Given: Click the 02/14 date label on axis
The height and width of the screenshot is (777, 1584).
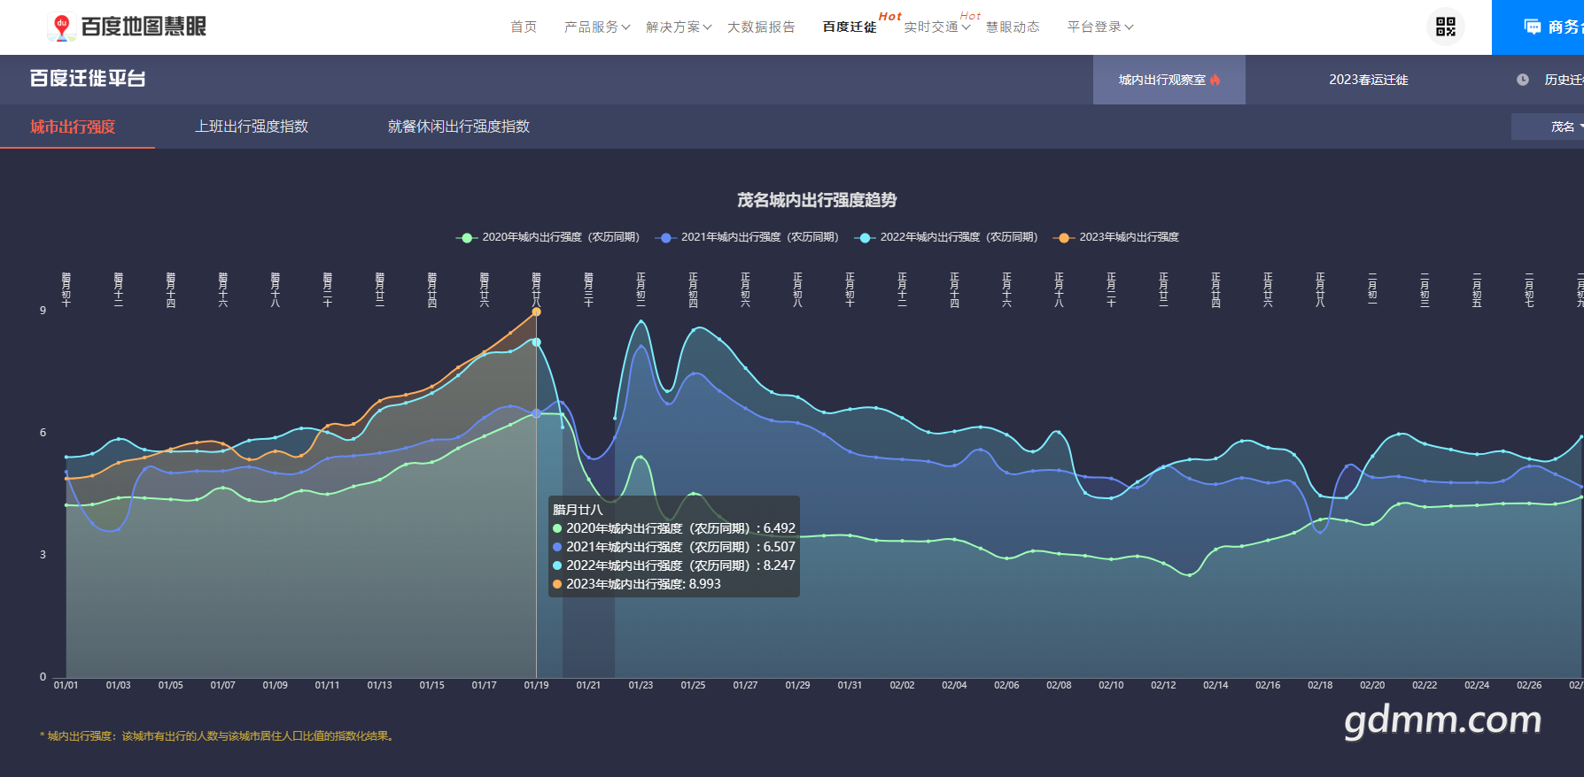Looking at the screenshot, I should pyautogui.click(x=1215, y=685).
